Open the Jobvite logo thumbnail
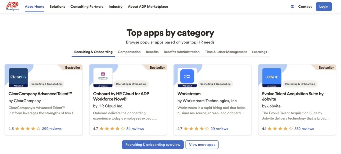Viewport: 341px width, 154px height. (272, 78)
